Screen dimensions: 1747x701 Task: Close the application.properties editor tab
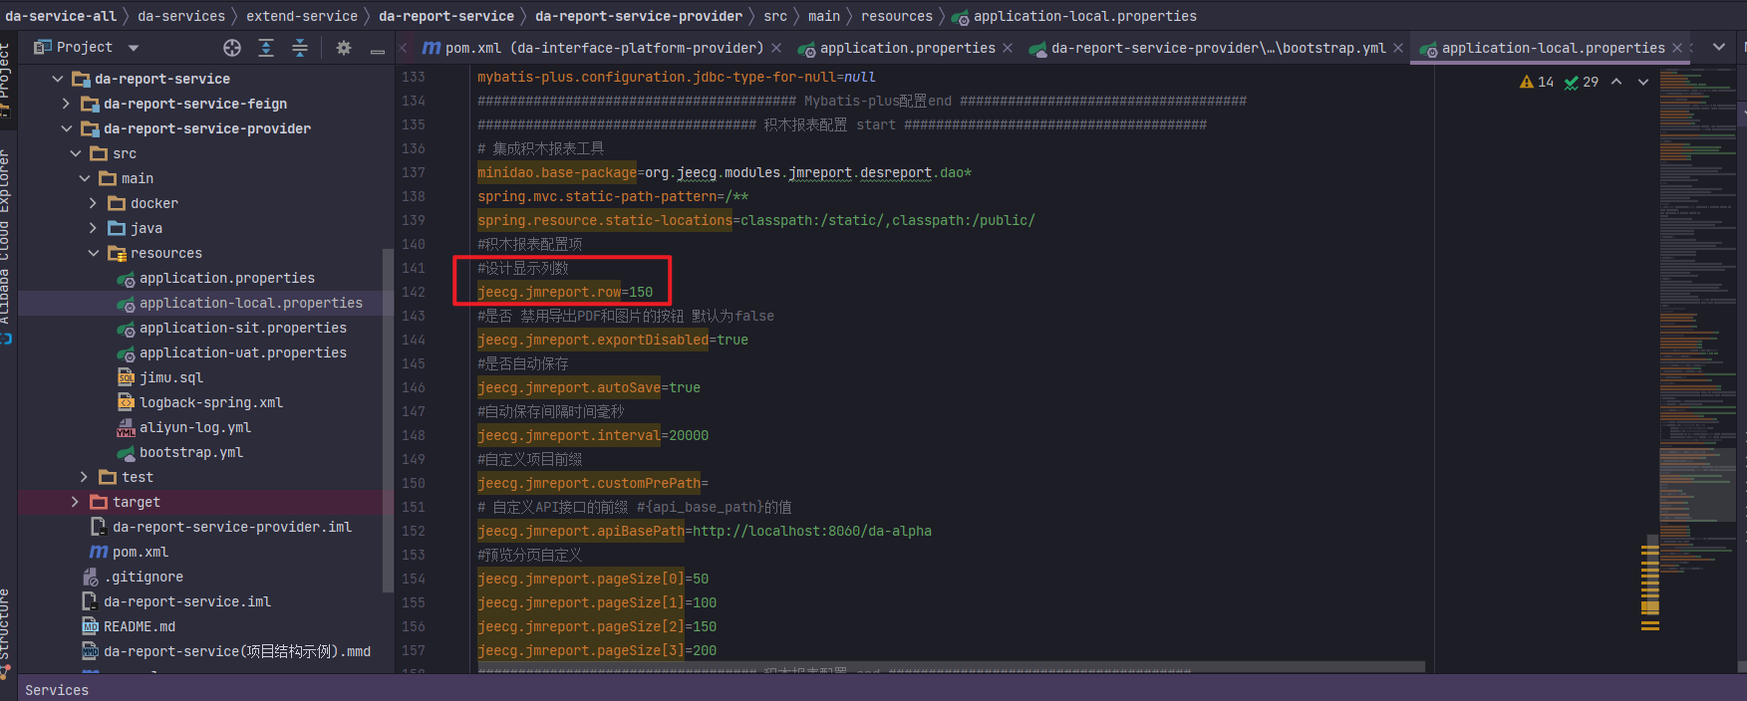tap(1008, 48)
